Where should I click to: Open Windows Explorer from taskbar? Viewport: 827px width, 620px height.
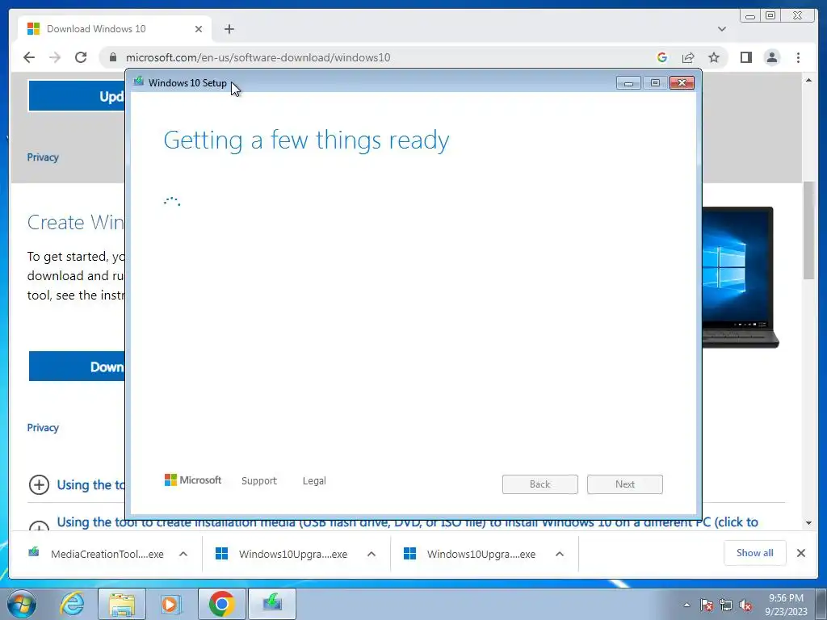coord(122,604)
